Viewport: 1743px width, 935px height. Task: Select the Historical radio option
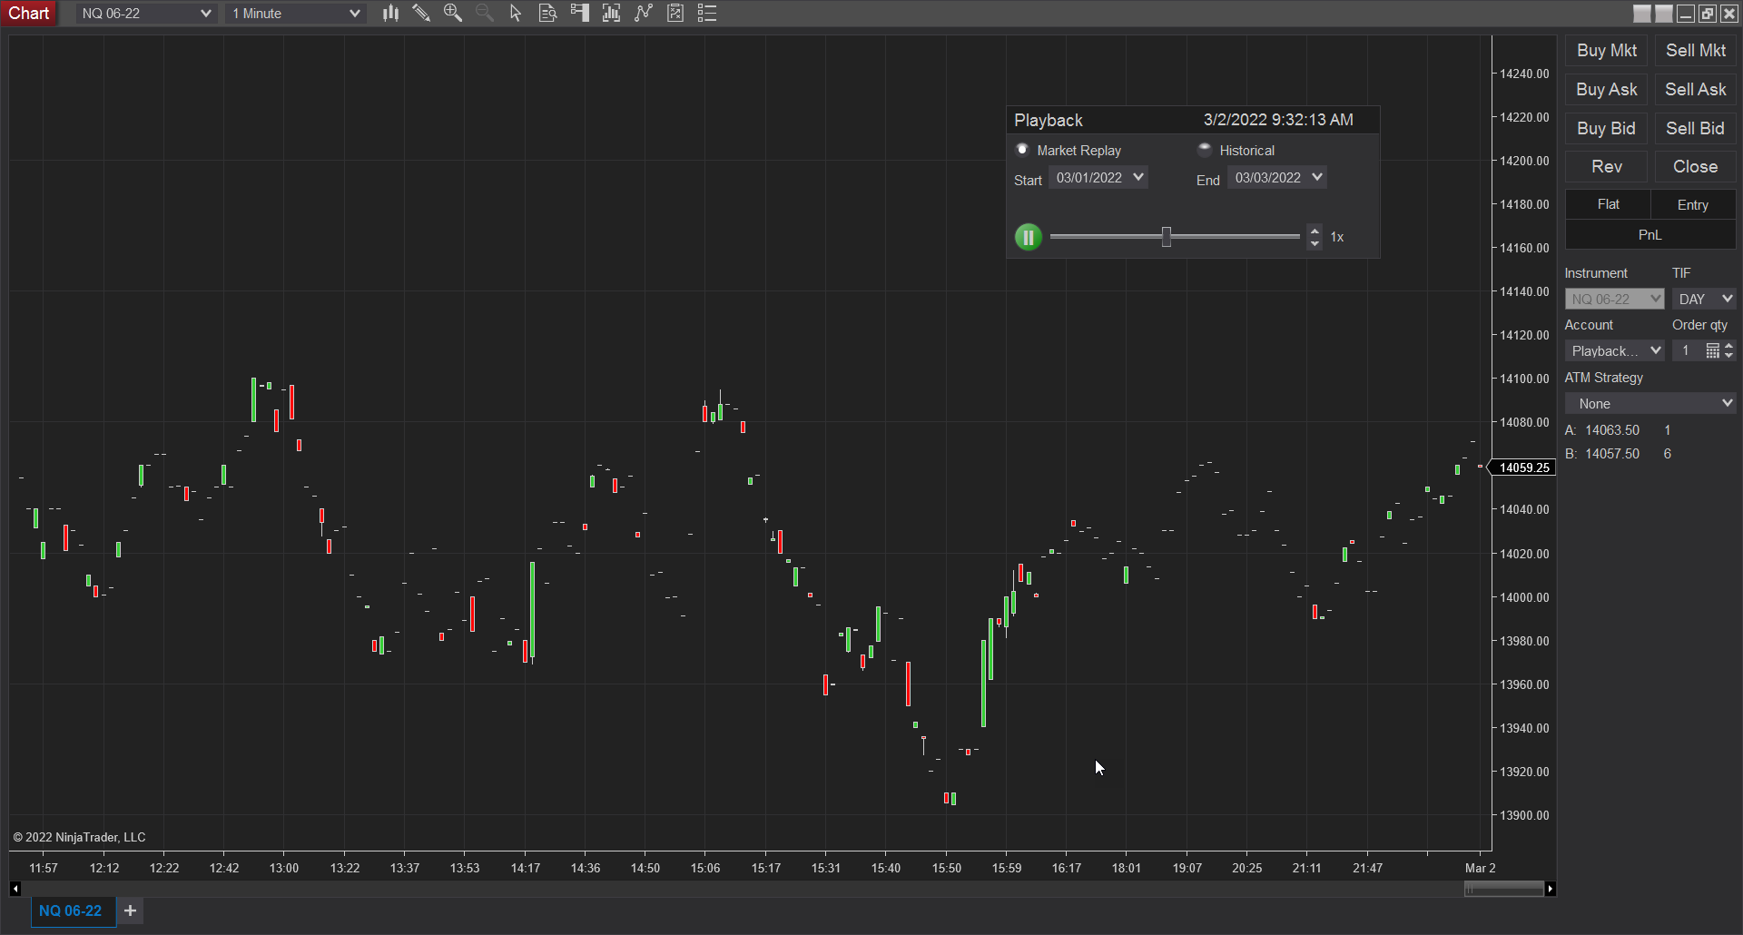[x=1205, y=150]
